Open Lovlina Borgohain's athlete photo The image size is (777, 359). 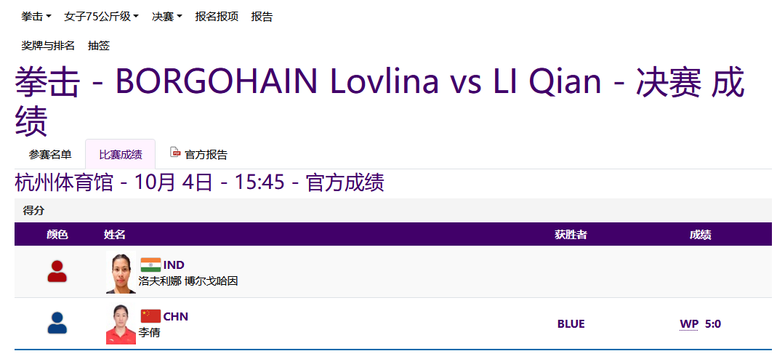pyautogui.click(x=121, y=273)
